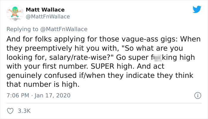This screenshot has width=208, height=119.
Task: Click the blue Twitter bird logo
Action: click(197, 9)
